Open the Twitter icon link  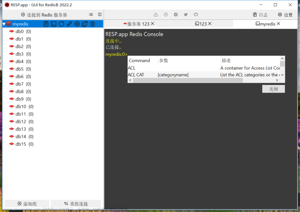186,14
